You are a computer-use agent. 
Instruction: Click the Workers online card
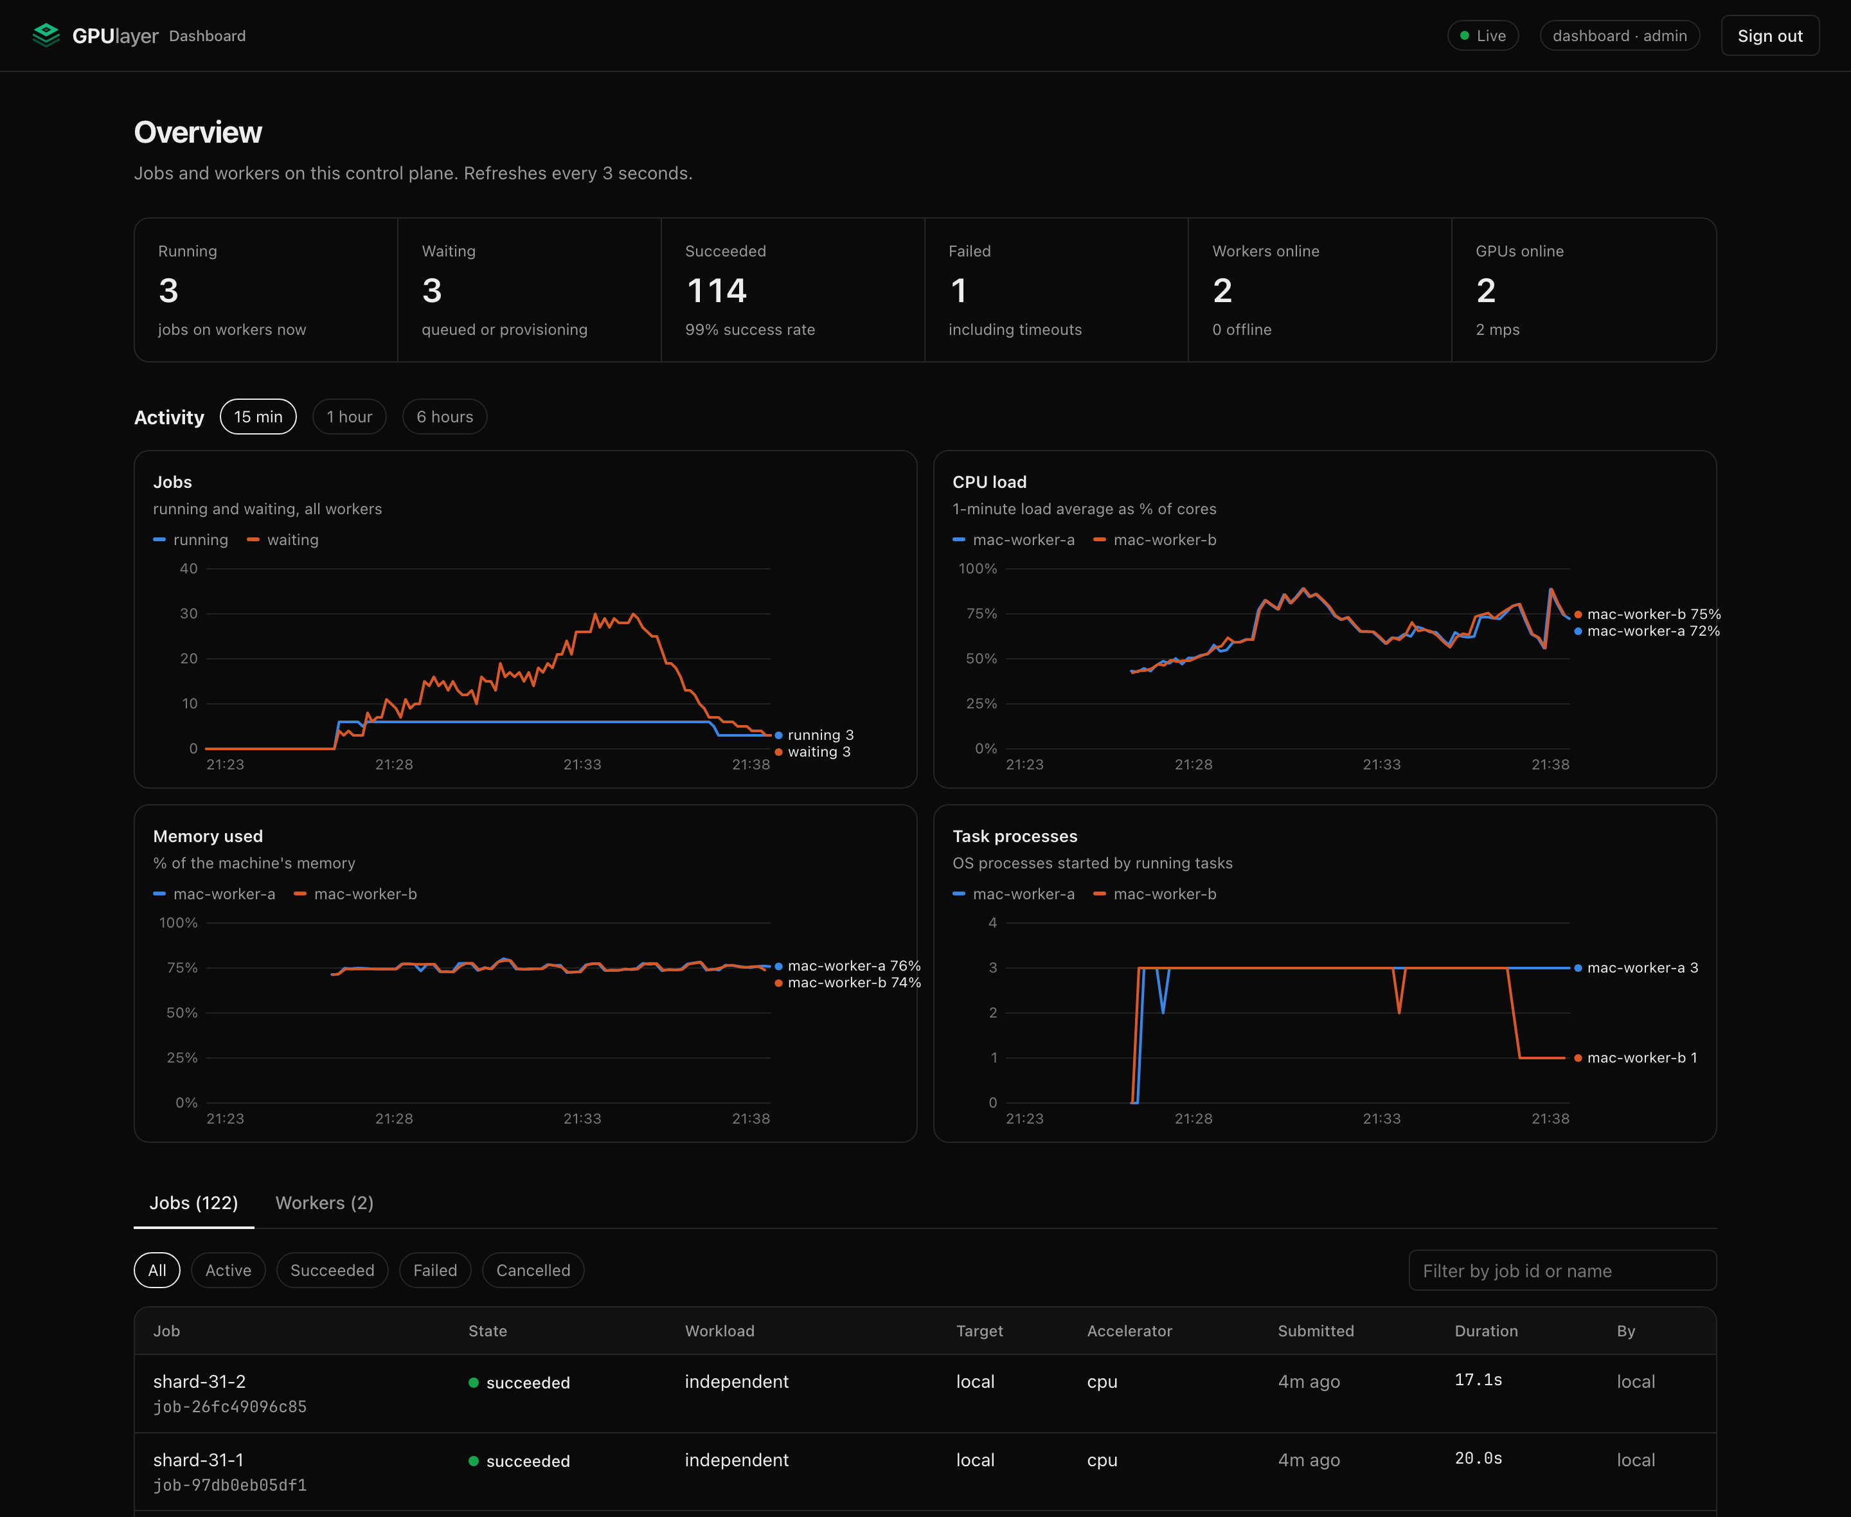click(x=1320, y=290)
